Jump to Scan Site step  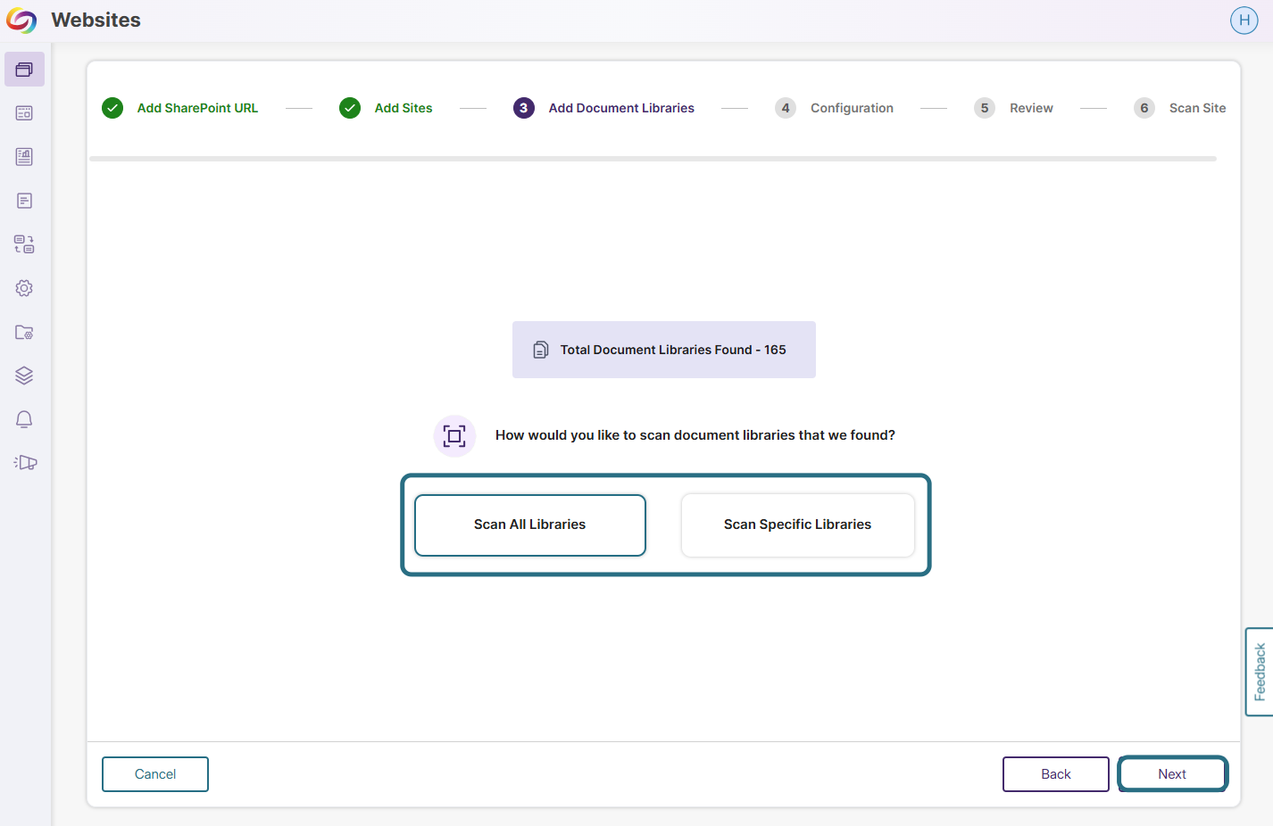pos(1197,108)
